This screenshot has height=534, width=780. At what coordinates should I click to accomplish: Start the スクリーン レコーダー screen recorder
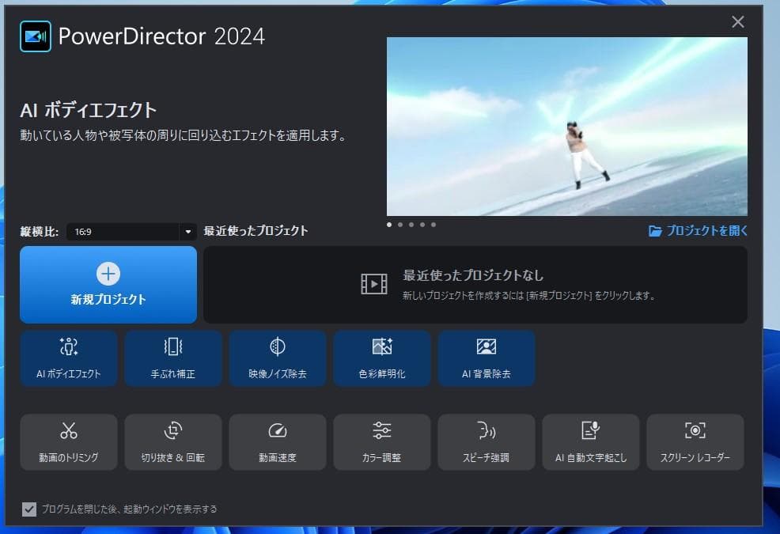coord(695,441)
